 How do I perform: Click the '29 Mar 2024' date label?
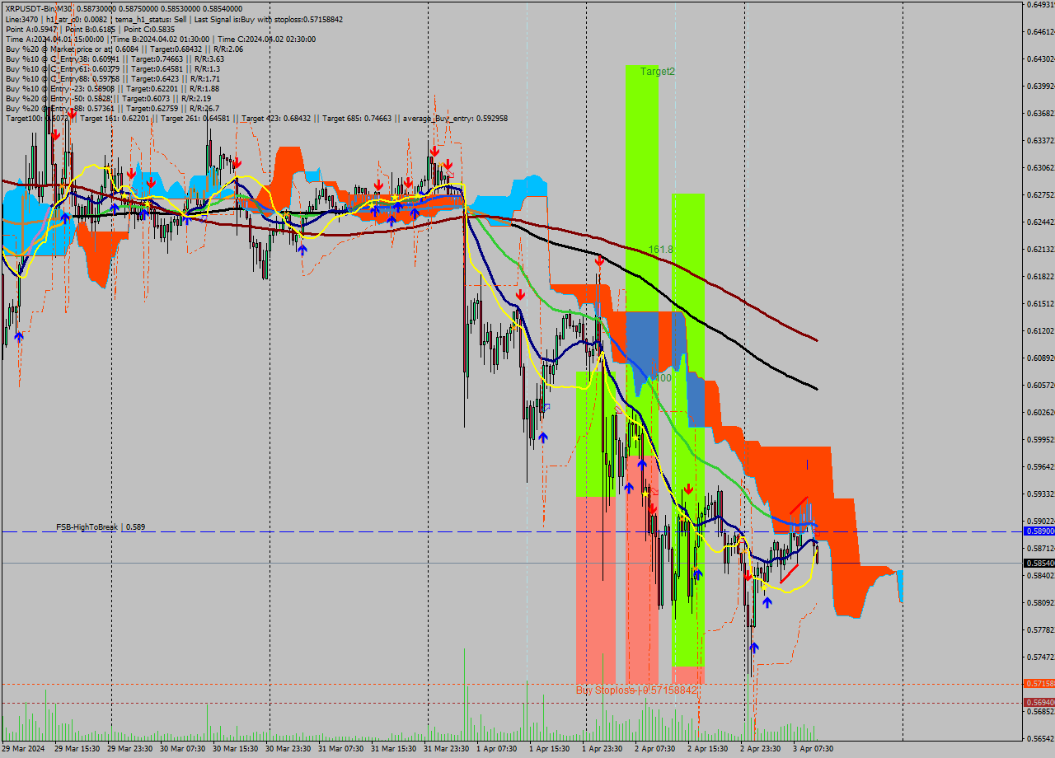pos(23,749)
